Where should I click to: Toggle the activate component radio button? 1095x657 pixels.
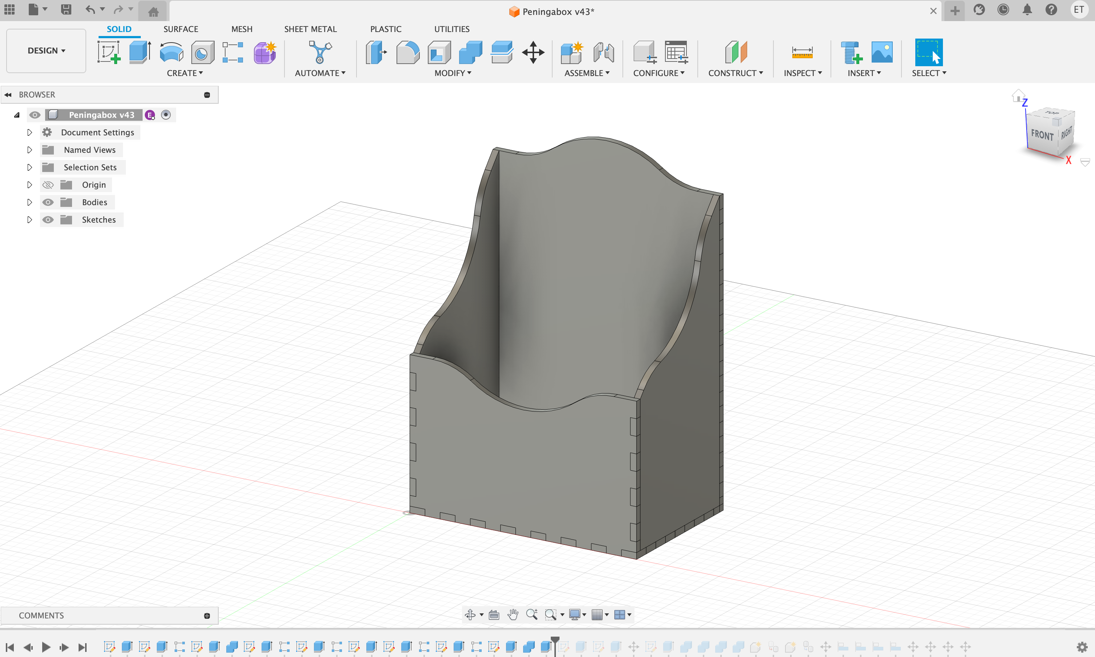pyautogui.click(x=166, y=115)
